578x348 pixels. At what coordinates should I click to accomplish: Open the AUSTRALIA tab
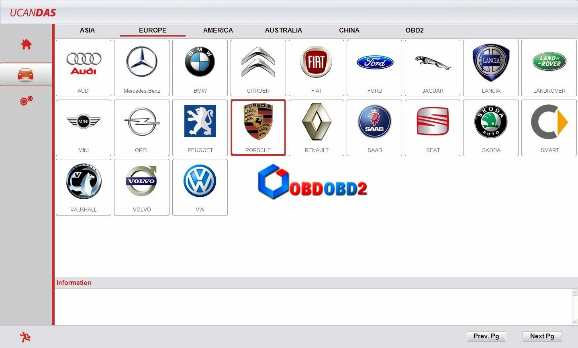284,30
